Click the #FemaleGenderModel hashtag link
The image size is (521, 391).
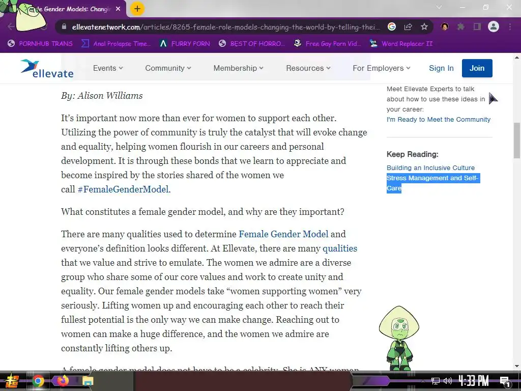[123, 189]
